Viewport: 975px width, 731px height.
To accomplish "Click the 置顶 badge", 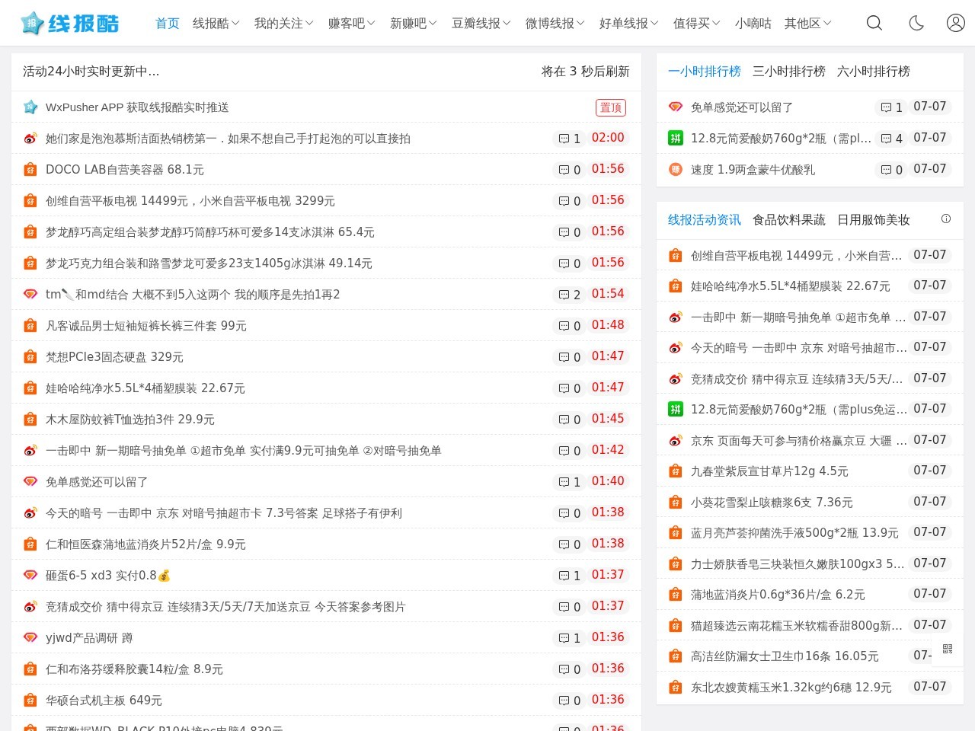I will [x=611, y=107].
